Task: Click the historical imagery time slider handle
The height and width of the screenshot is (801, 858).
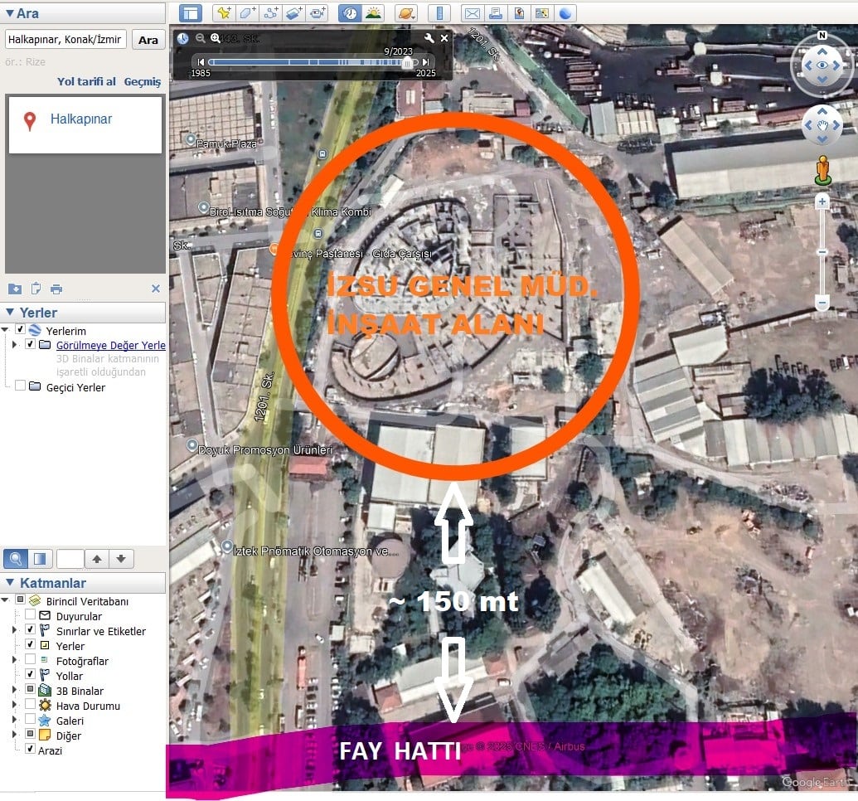Action: pos(406,62)
